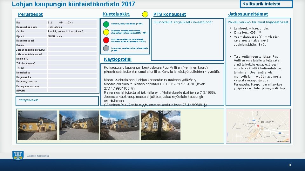
Task: Select third photo with street and apartment block
Action: coord(120,125)
